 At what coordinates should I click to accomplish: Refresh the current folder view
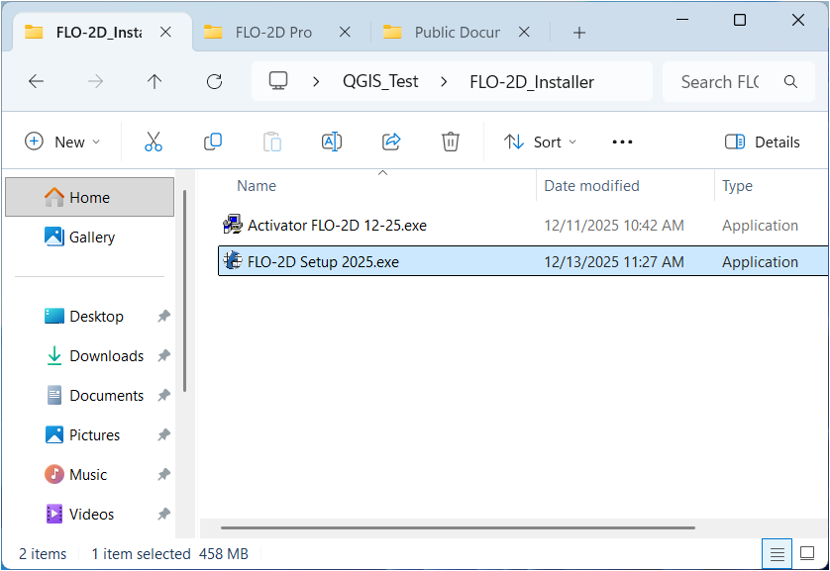[214, 82]
